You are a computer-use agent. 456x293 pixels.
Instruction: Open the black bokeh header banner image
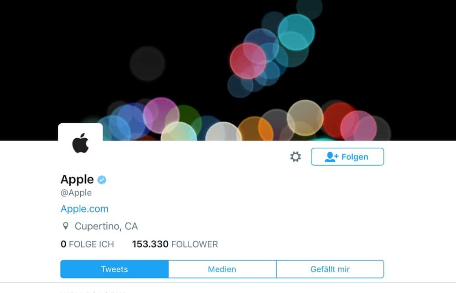pyautogui.click(x=228, y=70)
